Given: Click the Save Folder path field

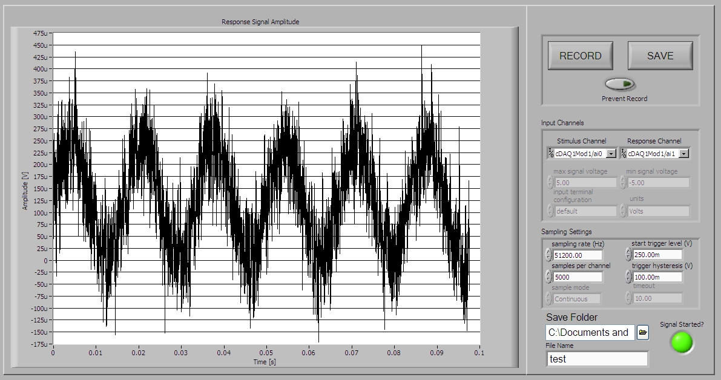Looking at the screenshot, I should click(590, 332).
